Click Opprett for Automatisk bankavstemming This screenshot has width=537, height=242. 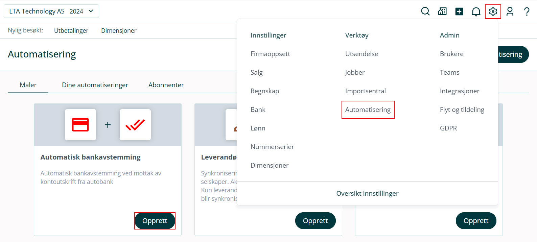click(155, 221)
